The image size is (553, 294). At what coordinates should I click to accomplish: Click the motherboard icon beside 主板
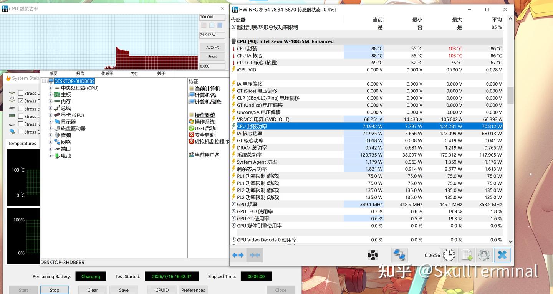pyautogui.click(x=57, y=94)
